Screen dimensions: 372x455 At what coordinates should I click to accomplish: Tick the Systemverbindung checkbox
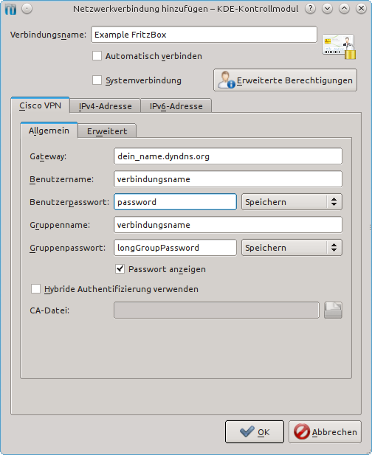(x=97, y=80)
